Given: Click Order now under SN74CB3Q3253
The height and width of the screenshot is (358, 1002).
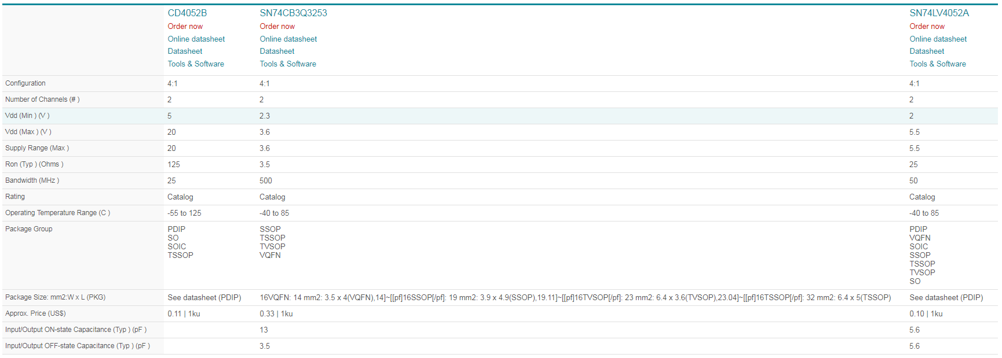Looking at the screenshot, I should tap(277, 26).
